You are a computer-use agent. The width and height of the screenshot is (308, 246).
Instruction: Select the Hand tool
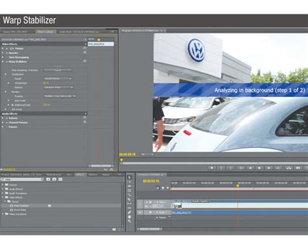click(x=129, y=217)
